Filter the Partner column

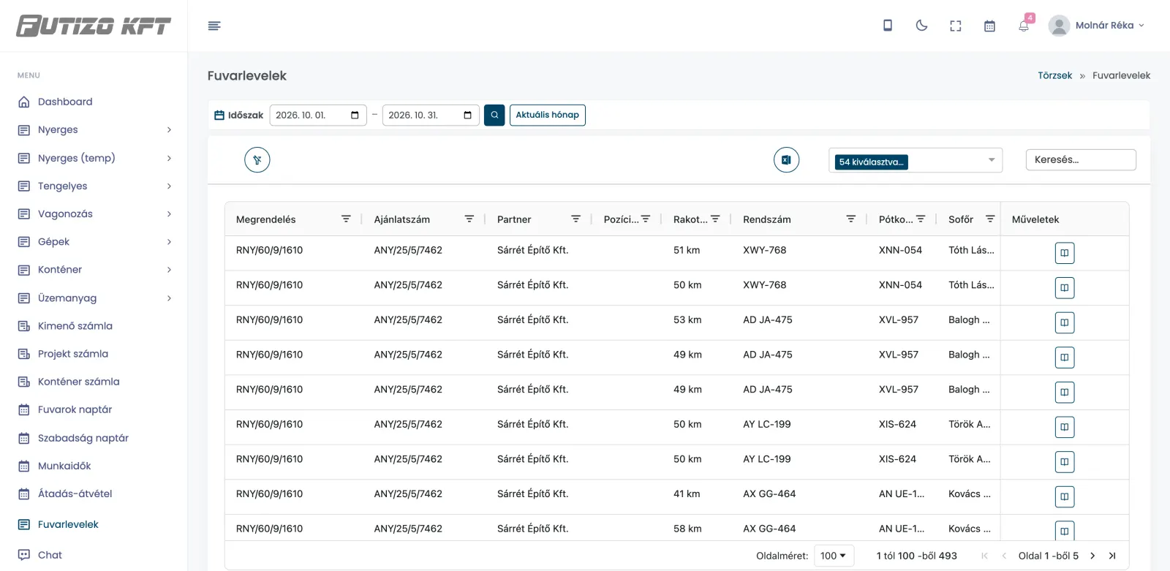575,219
